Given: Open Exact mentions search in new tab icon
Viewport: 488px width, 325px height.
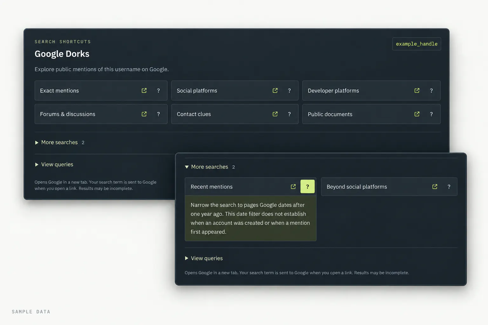Looking at the screenshot, I should [144, 90].
